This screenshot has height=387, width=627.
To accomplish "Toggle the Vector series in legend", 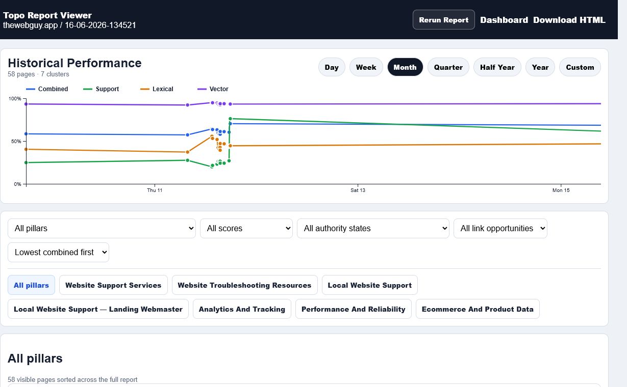I will (x=213, y=89).
